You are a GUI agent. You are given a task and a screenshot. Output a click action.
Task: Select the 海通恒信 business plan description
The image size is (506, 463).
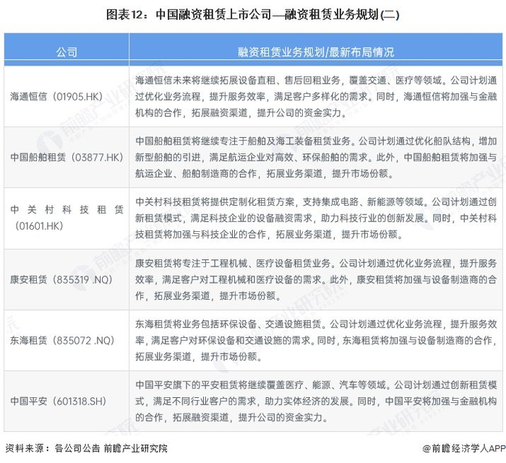click(316, 96)
